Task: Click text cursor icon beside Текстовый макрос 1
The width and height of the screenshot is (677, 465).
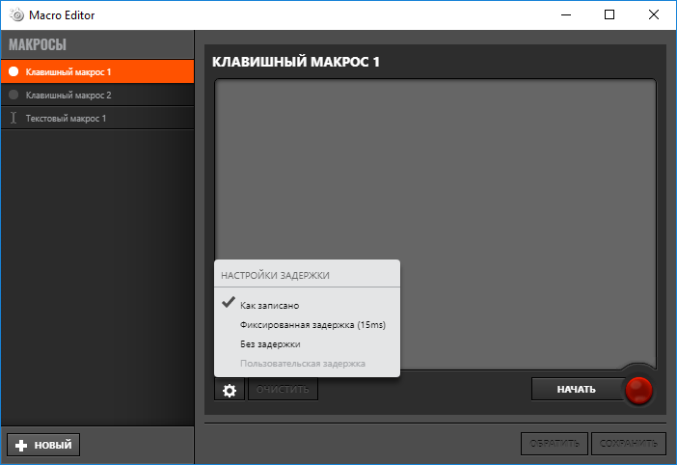Action: [14, 118]
